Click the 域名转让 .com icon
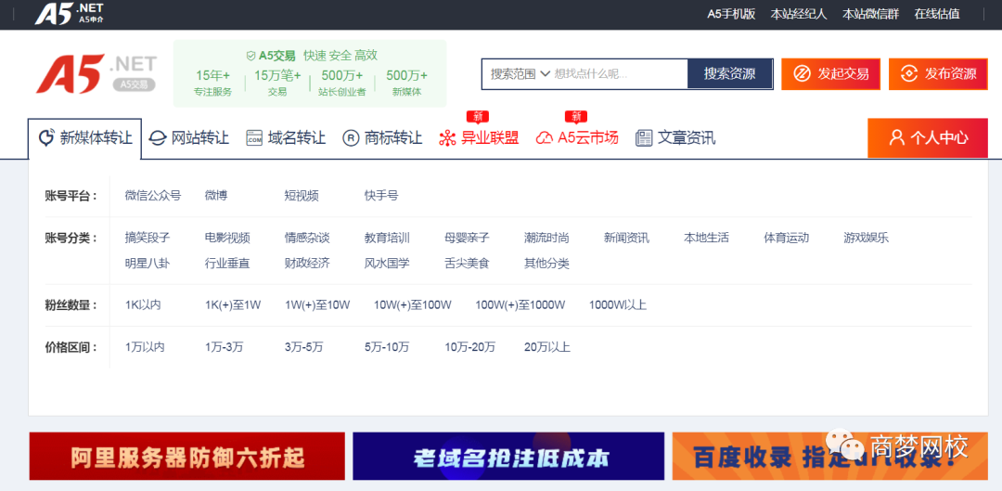The width and height of the screenshot is (1002, 491). (254, 138)
